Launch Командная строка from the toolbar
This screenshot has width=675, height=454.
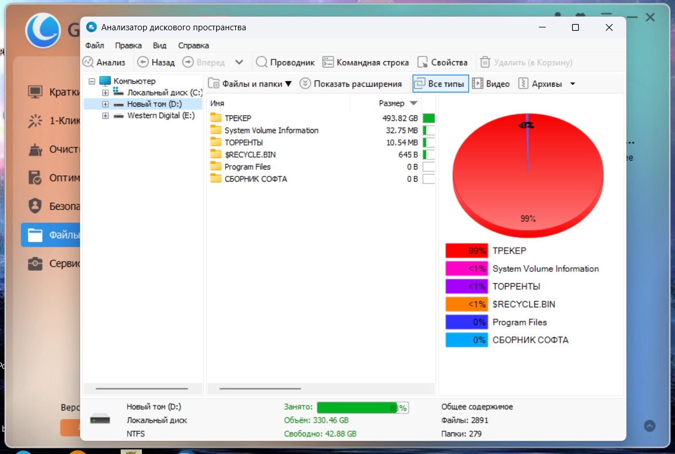coord(366,62)
